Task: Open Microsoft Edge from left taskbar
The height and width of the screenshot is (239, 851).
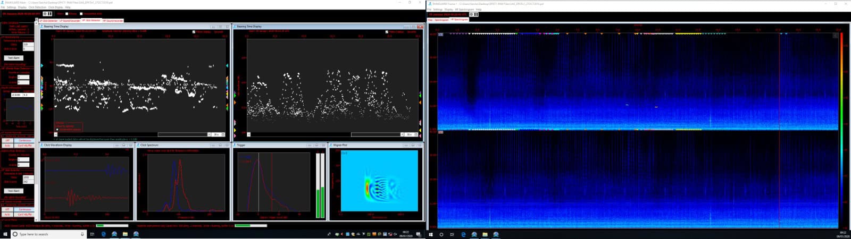Action: [x=103, y=234]
